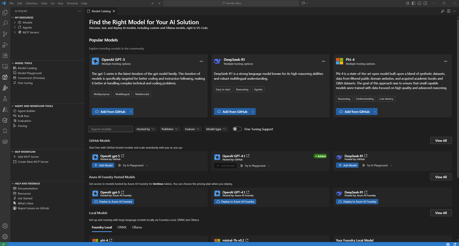
Task: Open the Hosted by filter dropdown
Action: (145, 129)
